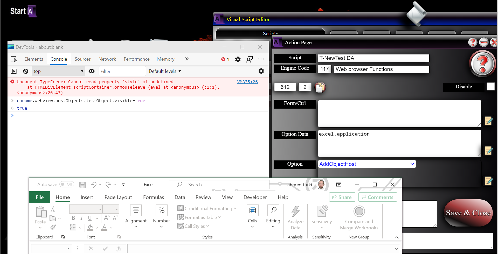The width and height of the screenshot is (498, 254).
Task: Create a live expression with the eye icon
Action: [92, 71]
